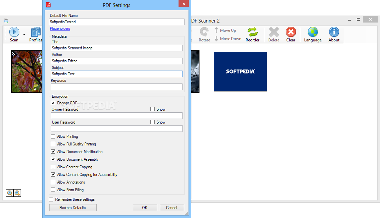Disable Allow Document Modification

[53, 152]
